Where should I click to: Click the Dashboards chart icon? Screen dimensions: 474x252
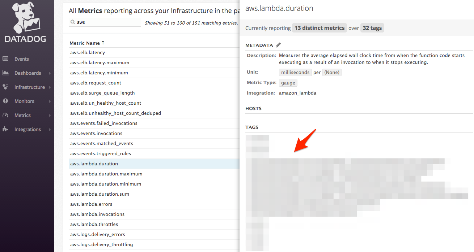tap(5, 73)
